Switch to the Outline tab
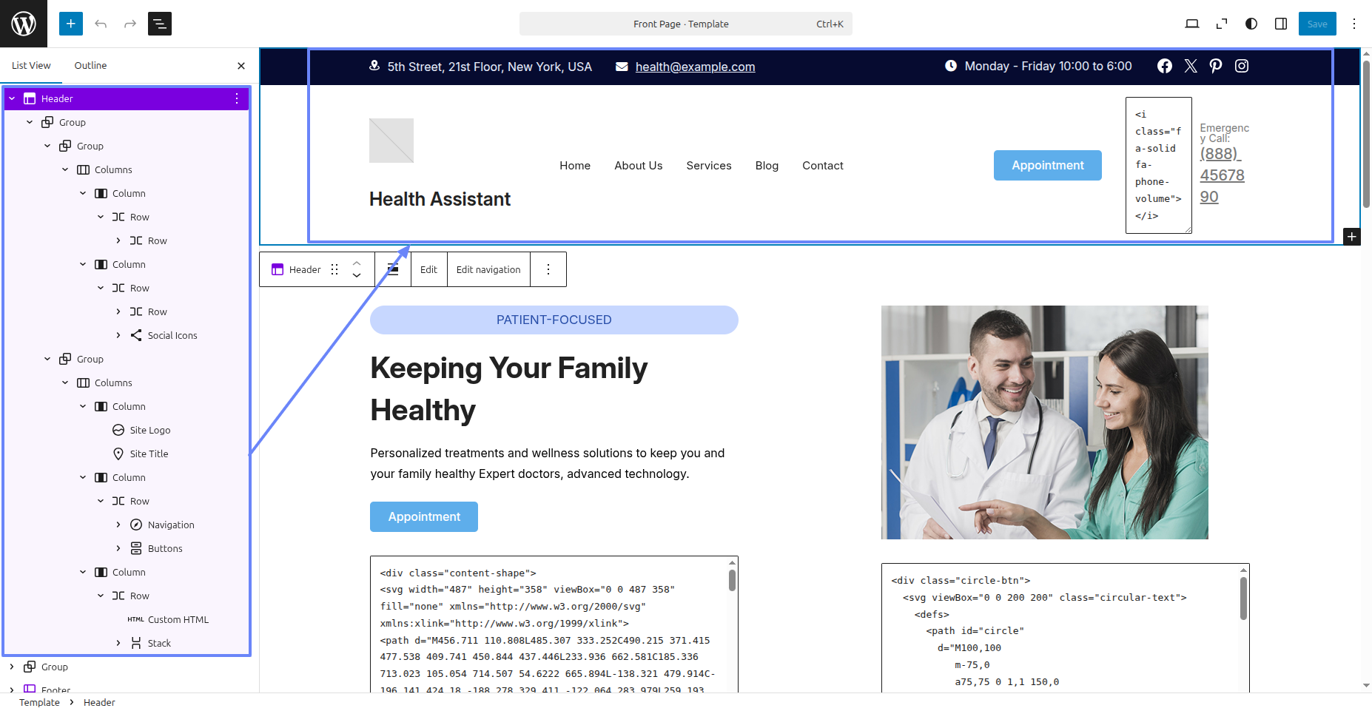The height and width of the screenshot is (711, 1372). 90,65
